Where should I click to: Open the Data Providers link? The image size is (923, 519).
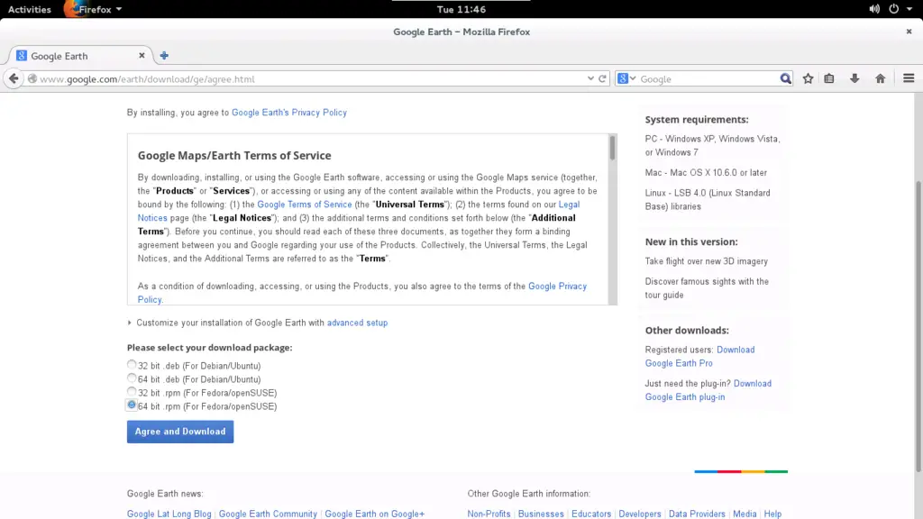[697, 514]
